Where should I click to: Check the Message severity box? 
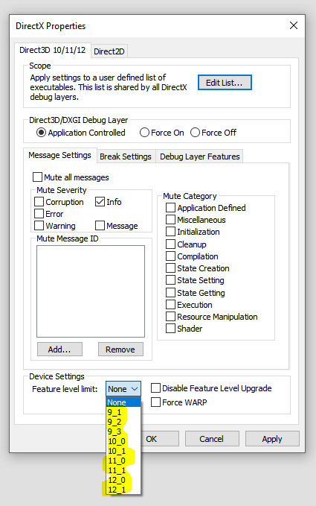(x=100, y=226)
